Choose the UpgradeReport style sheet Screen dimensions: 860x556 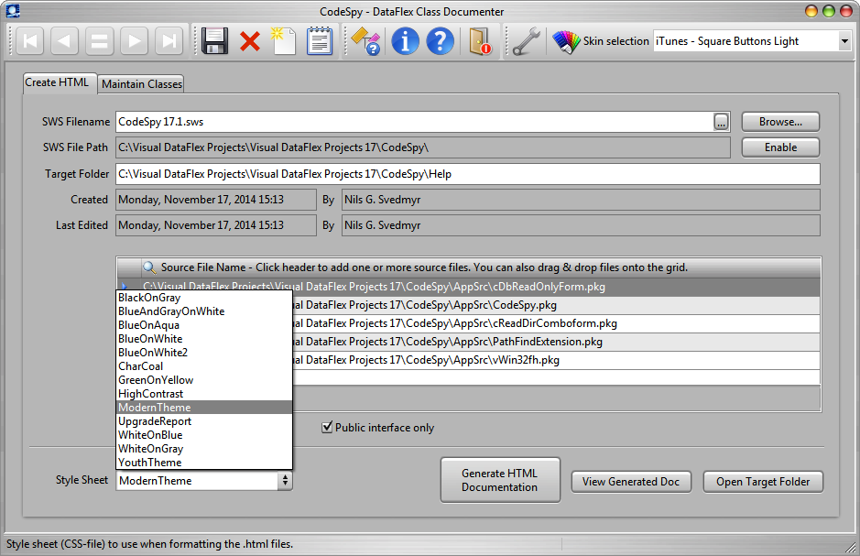204,421
